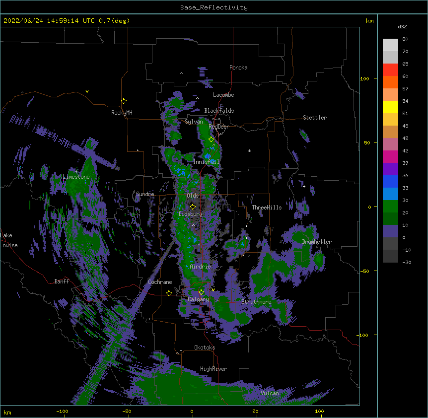Select the magenta 42-39 dBZ legend color

coord(390,156)
